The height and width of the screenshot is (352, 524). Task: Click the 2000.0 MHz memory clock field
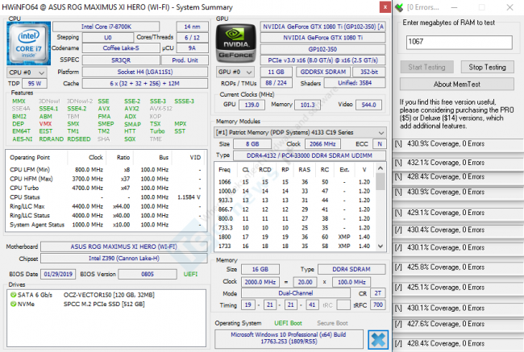pyautogui.click(x=260, y=282)
